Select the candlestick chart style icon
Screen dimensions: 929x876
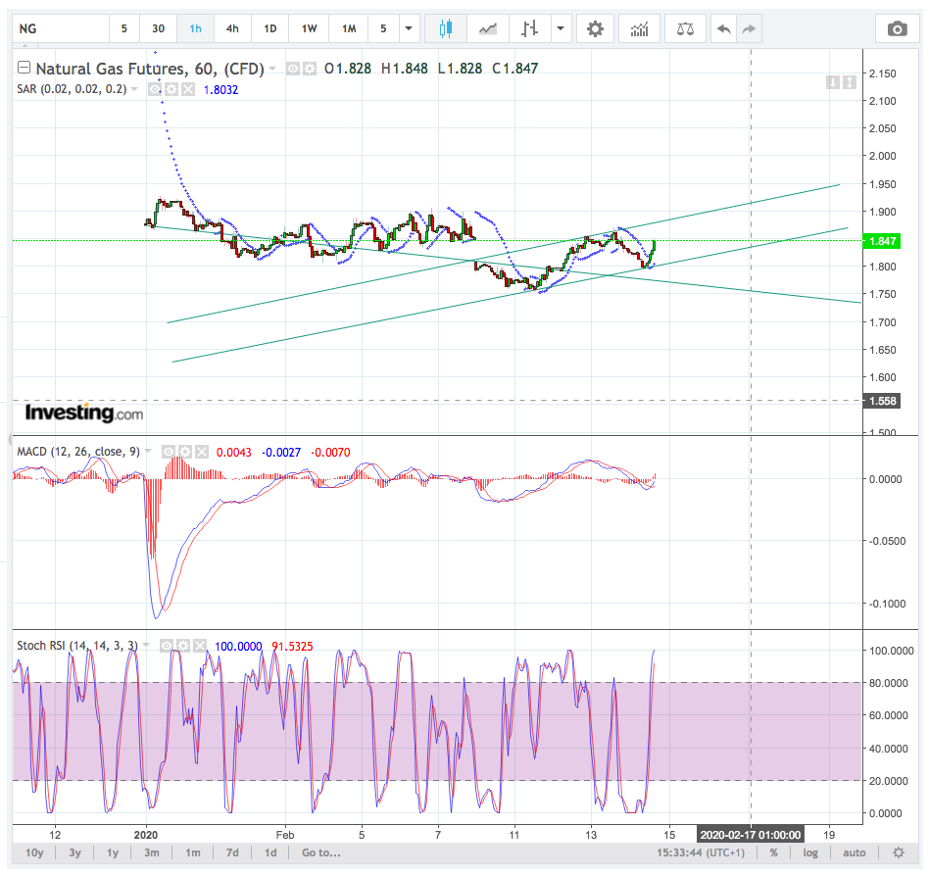(446, 28)
